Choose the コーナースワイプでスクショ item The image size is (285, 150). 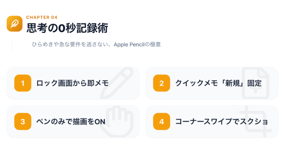coord(222,122)
